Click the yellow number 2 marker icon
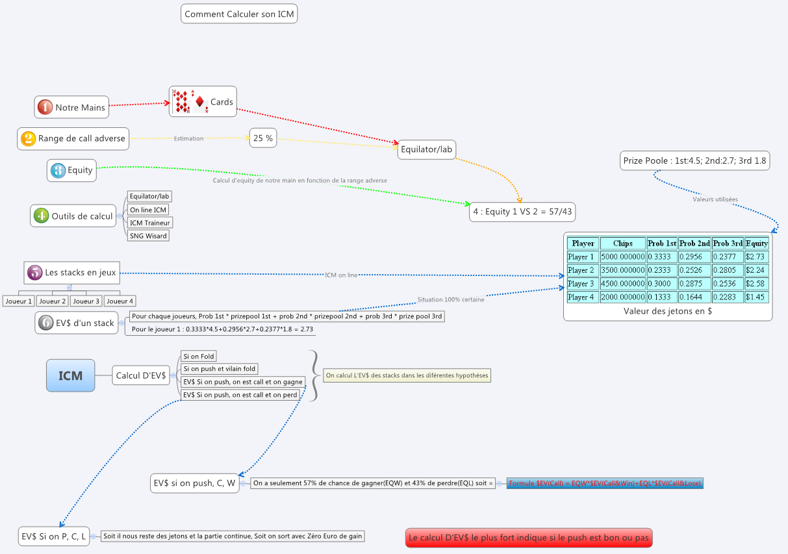Image resolution: width=788 pixels, height=554 pixels. (28, 138)
